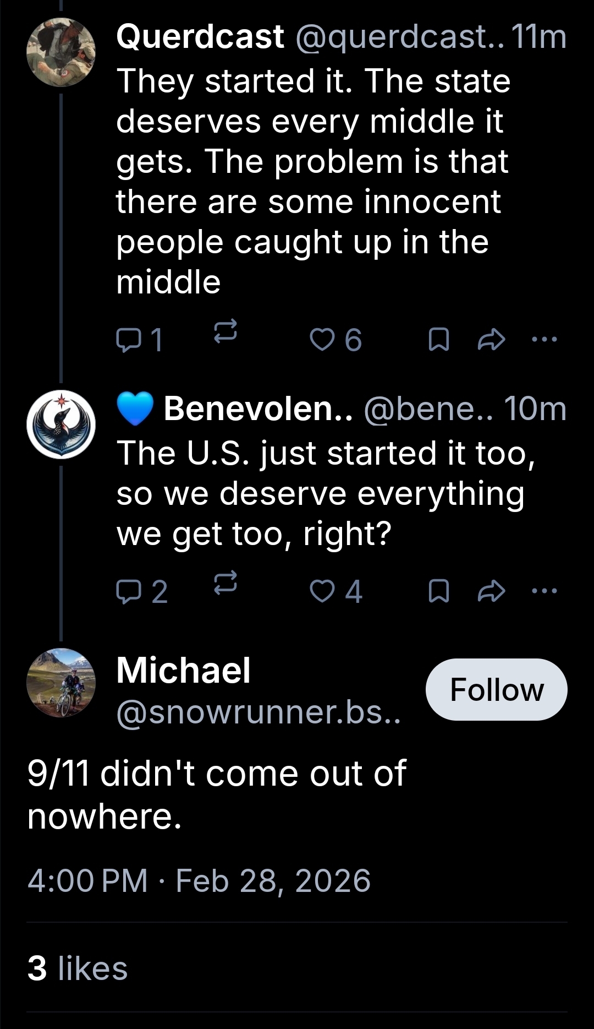
Task: Open Michael's cyclist profile picture
Action: (61, 683)
